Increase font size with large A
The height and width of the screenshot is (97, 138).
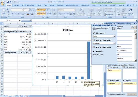31,10
